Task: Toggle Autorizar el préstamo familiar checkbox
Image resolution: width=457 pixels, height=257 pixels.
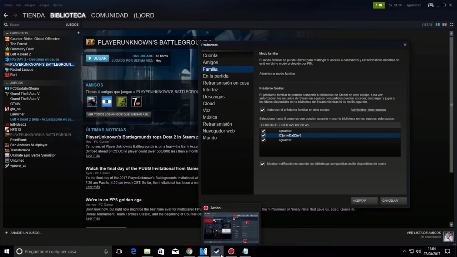Action: (x=262, y=110)
